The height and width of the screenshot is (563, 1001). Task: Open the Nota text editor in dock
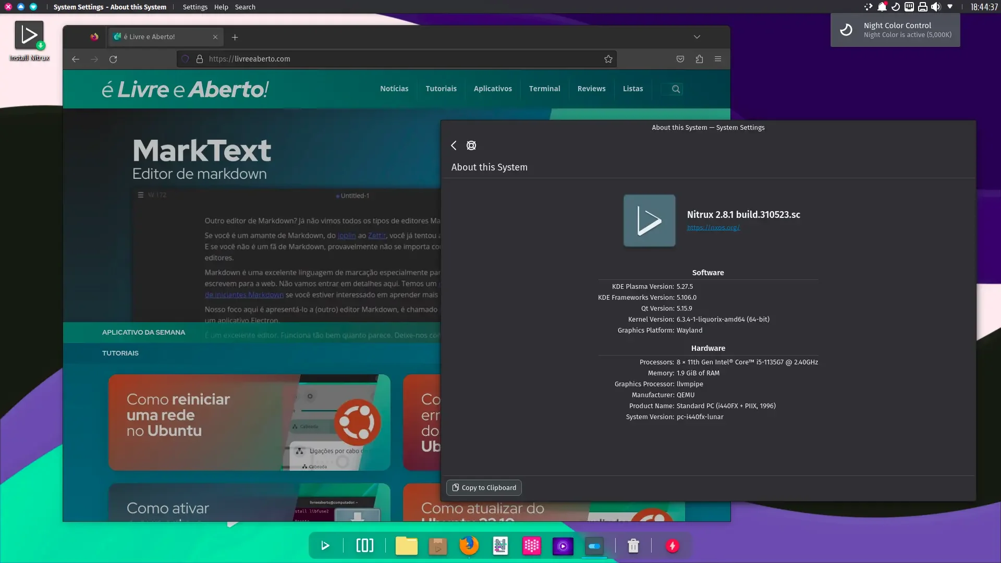click(x=500, y=546)
